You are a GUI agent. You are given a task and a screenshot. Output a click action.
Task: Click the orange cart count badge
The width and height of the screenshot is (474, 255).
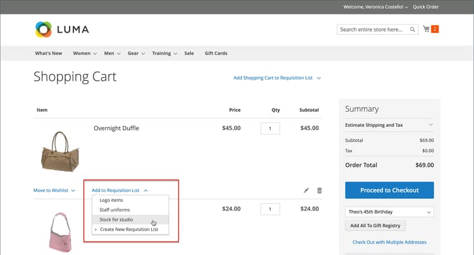[435, 29]
